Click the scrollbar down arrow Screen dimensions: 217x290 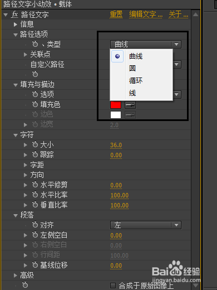195,285
